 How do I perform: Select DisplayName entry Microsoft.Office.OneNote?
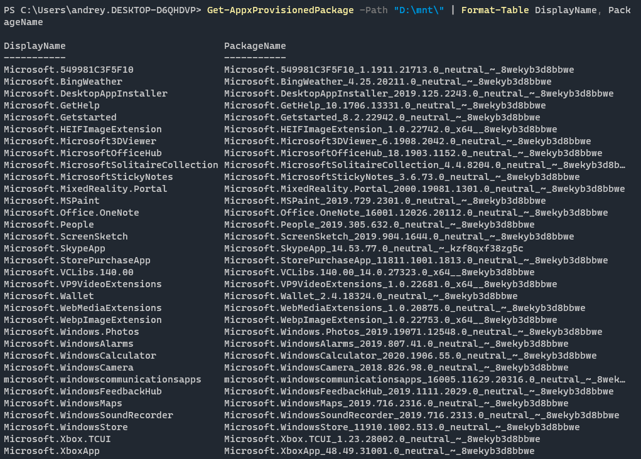point(72,213)
